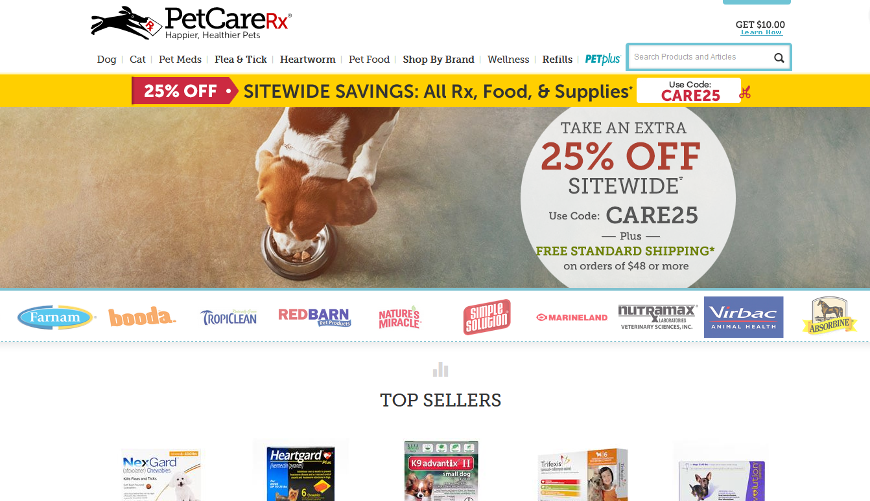
Task: Expand the Shop By Brand menu
Action: click(438, 60)
